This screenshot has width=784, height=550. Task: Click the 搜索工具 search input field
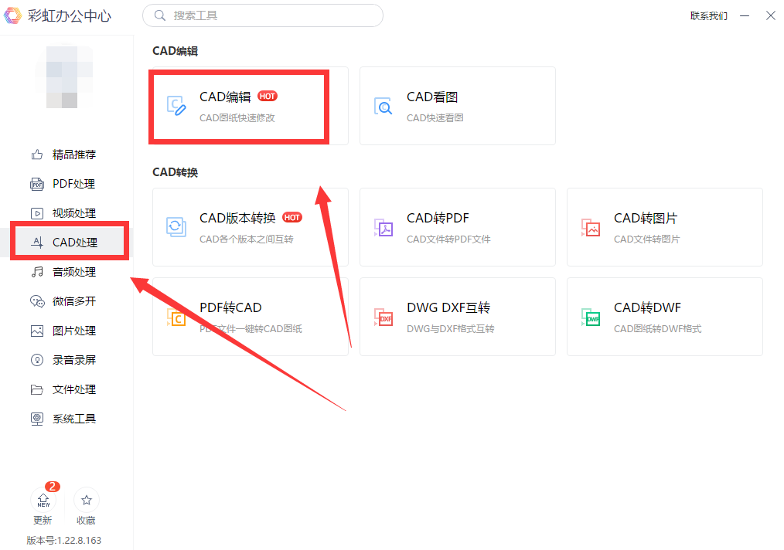point(263,15)
